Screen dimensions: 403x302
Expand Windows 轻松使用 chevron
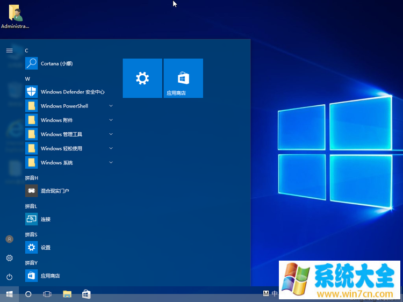pyautogui.click(x=111, y=148)
